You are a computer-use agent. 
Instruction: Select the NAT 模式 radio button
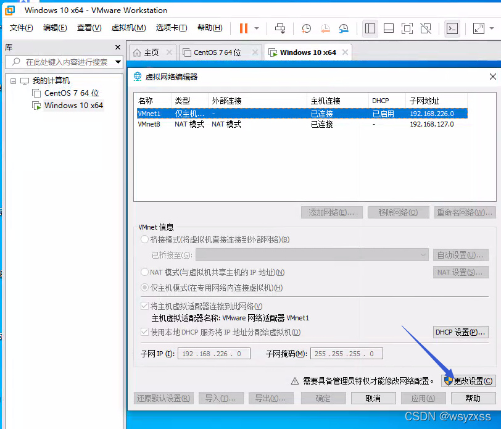click(x=145, y=272)
